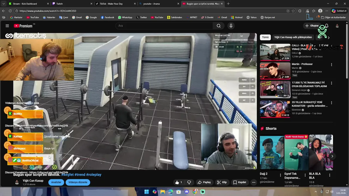The height and width of the screenshot is (196, 349).
Task: Open options for "Eşref Tek Dayanama" short
Action: pos(305,175)
